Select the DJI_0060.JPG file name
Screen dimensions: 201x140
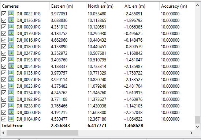[29, 113]
